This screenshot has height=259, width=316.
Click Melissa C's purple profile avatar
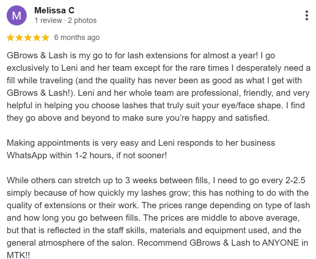(x=17, y=16)
